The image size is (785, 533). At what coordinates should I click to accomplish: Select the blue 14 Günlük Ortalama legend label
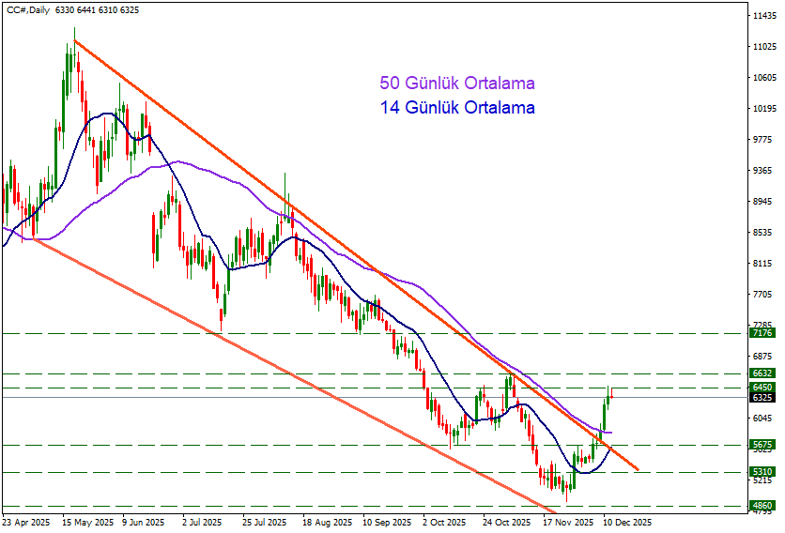[x=456, y=108]
